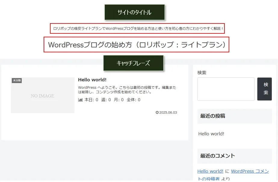
Task: Click the キャッチフレーズ dark green label
Action: coord(133,63)
